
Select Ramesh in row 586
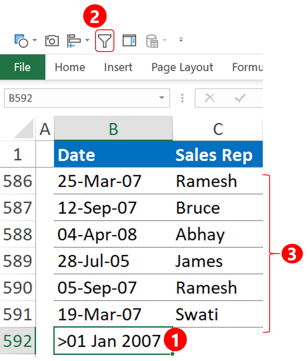(218, 181)
